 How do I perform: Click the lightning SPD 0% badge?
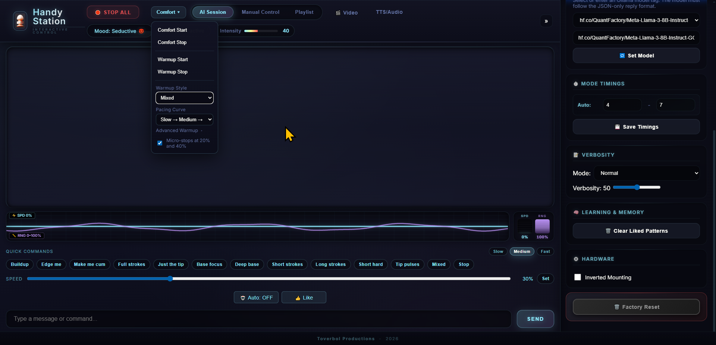(x=22, y=216)
